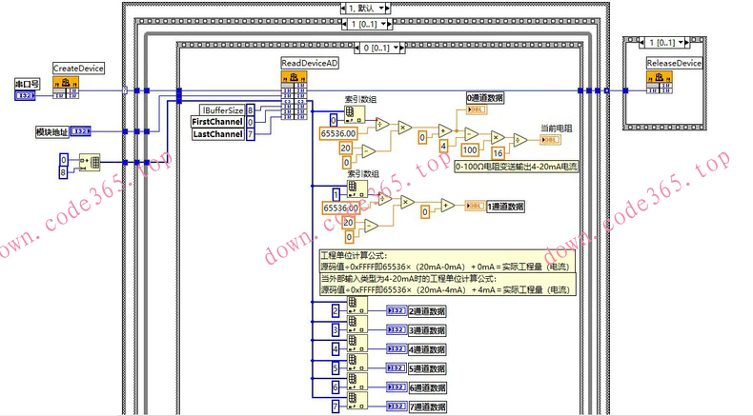Click the lBufferSize constant value 8
The image size is (753, 416).
(251, 111)
